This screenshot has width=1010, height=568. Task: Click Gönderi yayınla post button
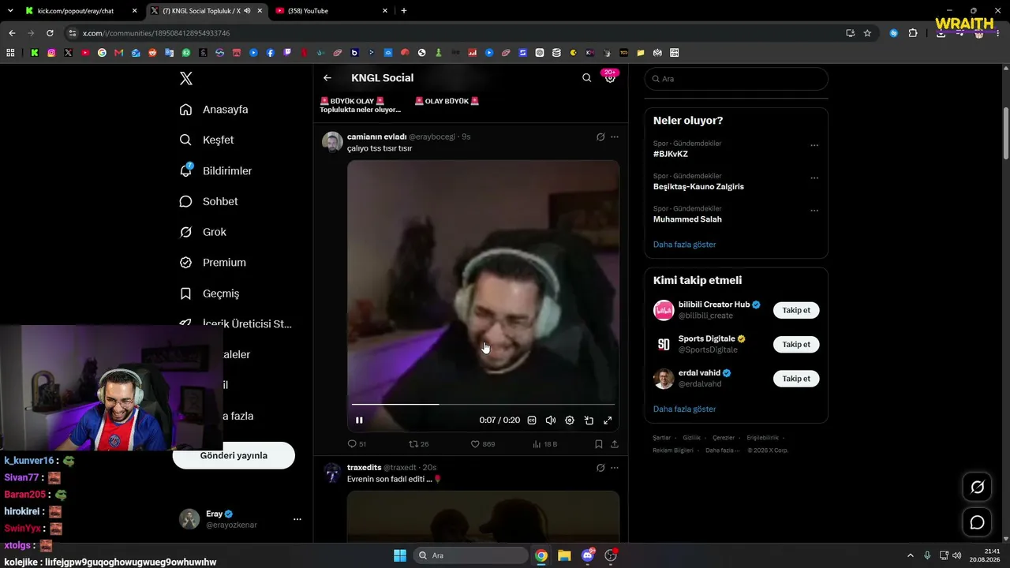pos(234,455)
